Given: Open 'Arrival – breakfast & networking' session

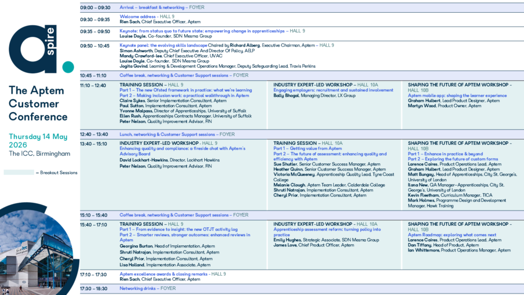Looking at the screenshot, I should [x=152, y=7].
